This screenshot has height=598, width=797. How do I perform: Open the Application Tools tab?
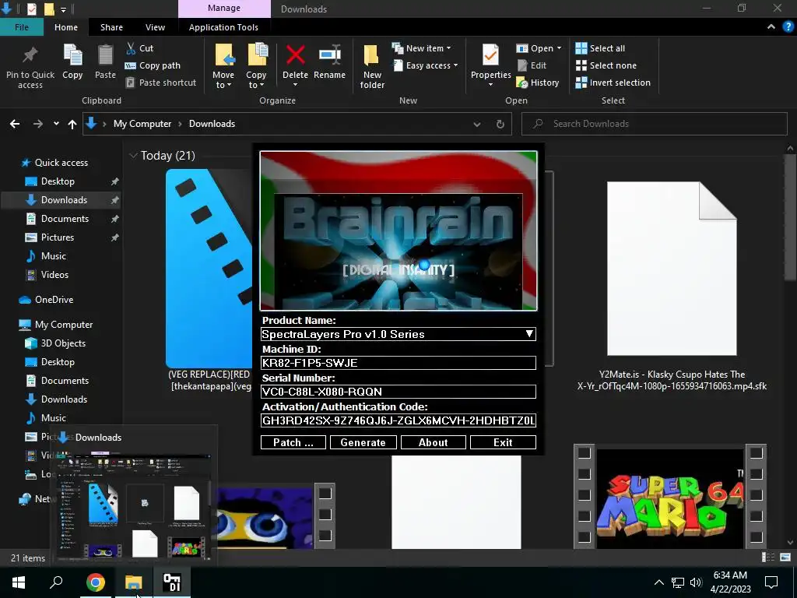tap(223, 27)
